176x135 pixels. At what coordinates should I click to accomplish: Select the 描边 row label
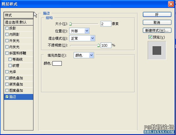pyautogui.click(x=12, y=97)
